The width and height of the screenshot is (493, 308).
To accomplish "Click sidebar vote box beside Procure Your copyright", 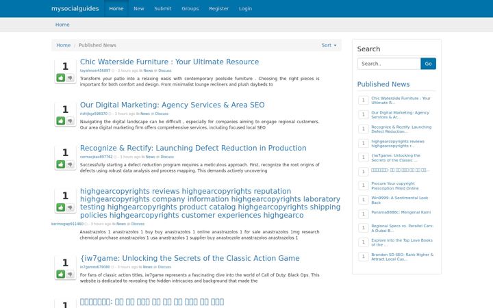I will [x=364, y=185].
